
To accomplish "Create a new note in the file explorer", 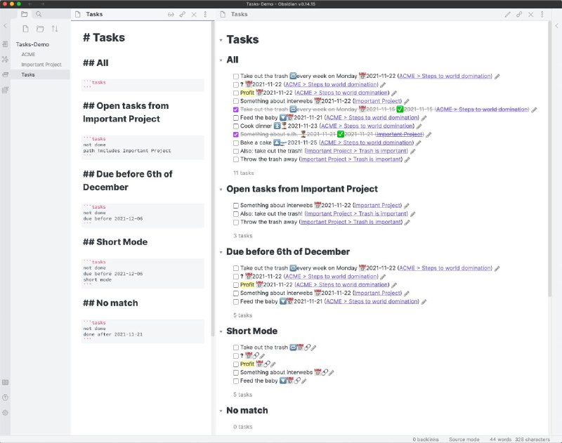I will click(26, 29).
